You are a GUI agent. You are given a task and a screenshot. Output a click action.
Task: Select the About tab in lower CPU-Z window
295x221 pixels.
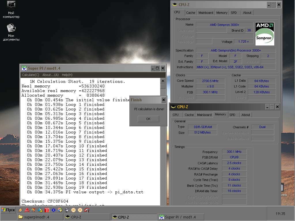[245, 115]
